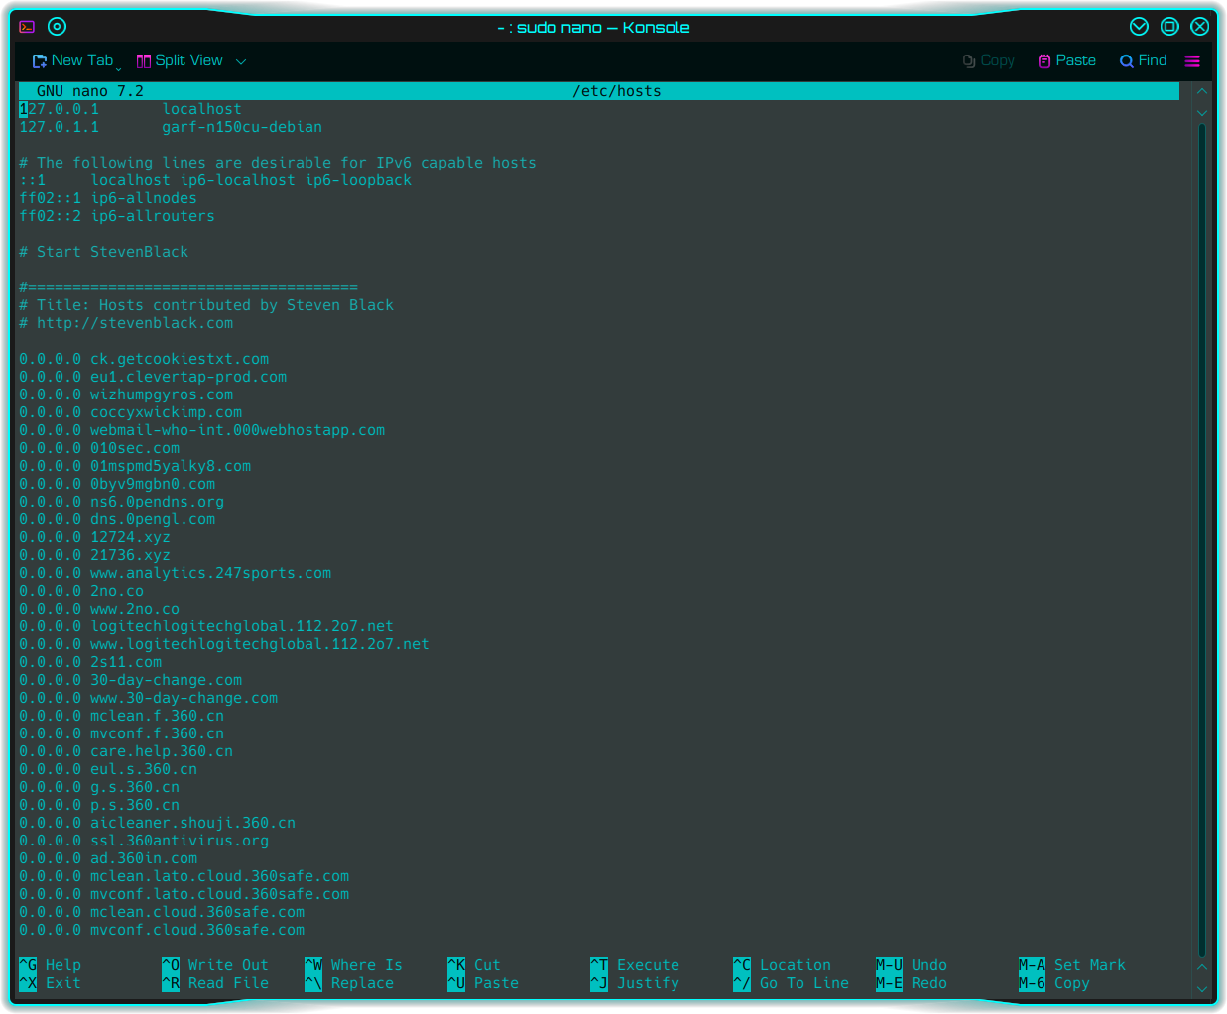The height and width of the screenshot is (1014, 1227).
Task: Maximize the Konsole window
Action: [x=1169, y=27]
